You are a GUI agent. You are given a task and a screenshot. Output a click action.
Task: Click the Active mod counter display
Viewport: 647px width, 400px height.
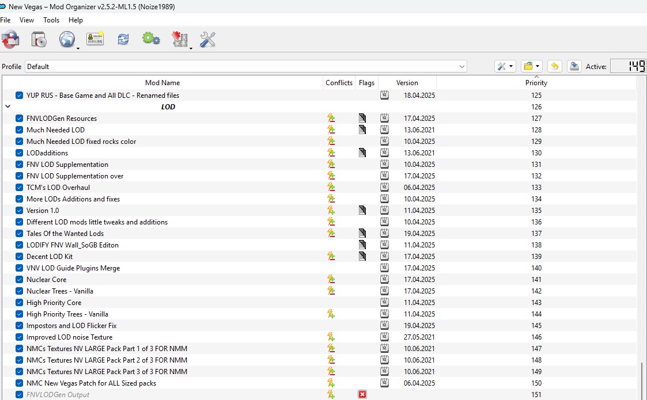click(x=628, y=66)
